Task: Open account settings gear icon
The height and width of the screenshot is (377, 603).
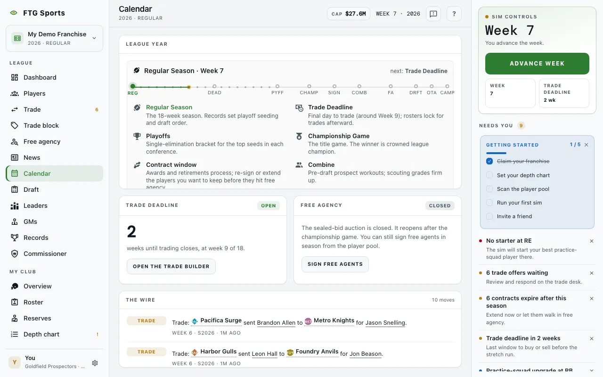Action: point(95,363)
